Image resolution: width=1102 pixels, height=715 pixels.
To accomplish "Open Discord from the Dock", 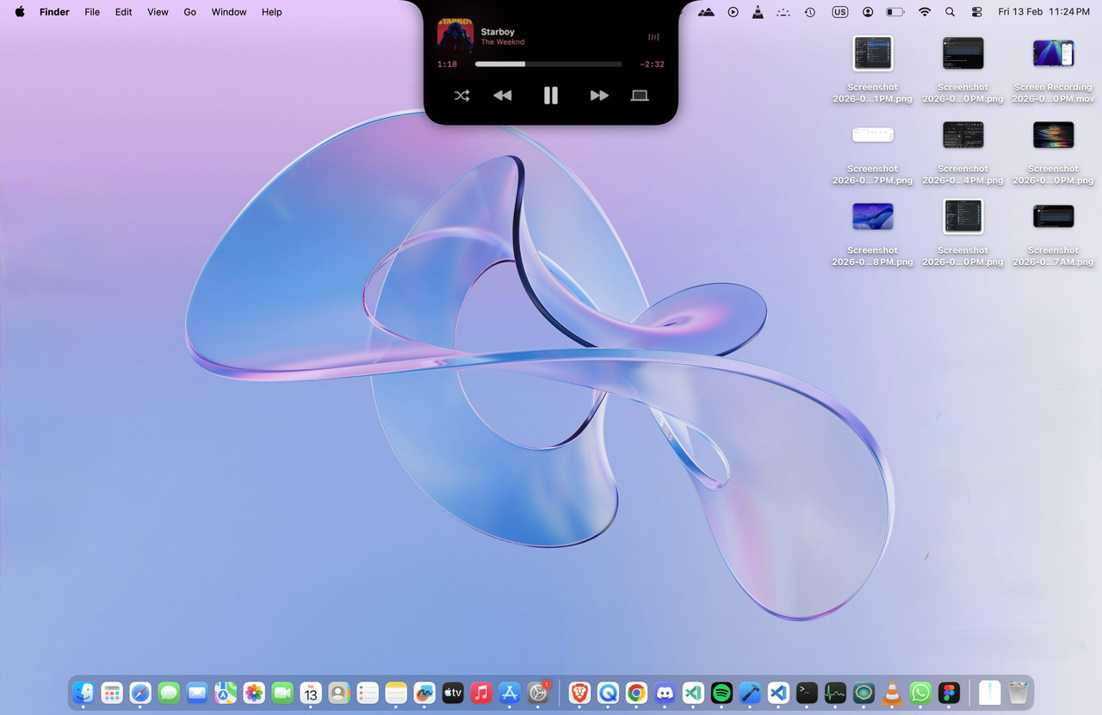I will (665, 693).
